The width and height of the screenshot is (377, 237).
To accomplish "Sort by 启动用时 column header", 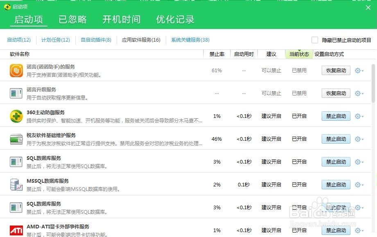I will click(244, 54).
